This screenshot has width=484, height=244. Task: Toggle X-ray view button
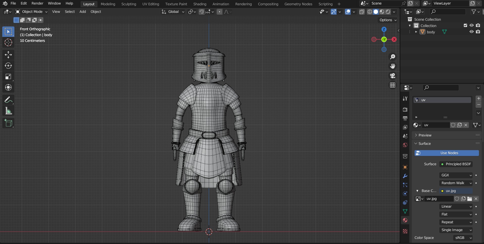(x=362, y=12)
